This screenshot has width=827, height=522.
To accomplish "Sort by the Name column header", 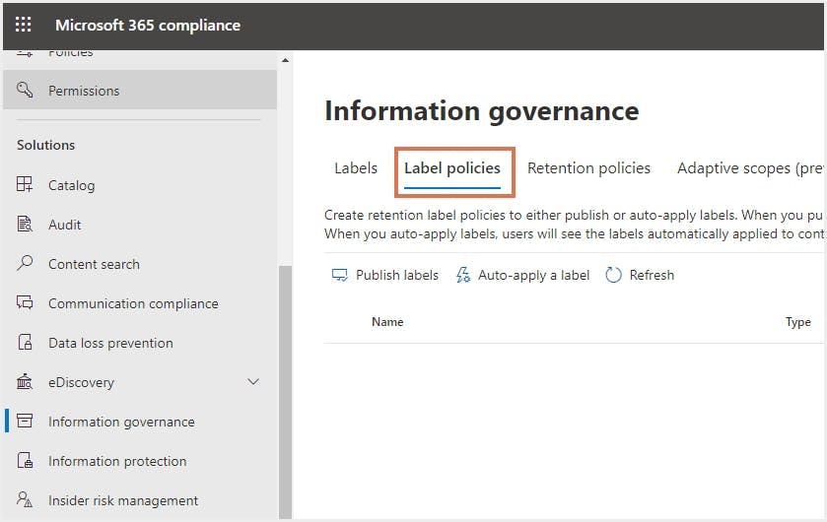I will pyautogui.click(x=387, y=322).
